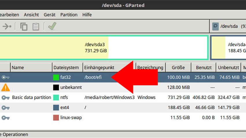
Task: Click the 25.35 MiB used value
Action: (x=205, y=77)
